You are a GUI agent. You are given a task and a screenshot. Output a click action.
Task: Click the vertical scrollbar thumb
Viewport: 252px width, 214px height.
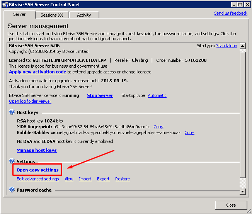point(242,115)
